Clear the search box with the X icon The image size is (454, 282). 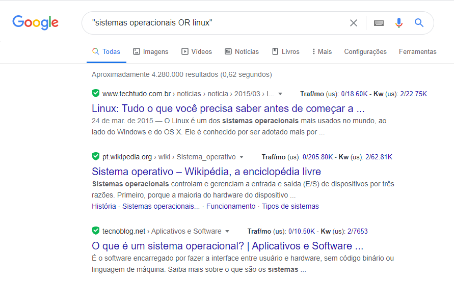tap(353, 23)
